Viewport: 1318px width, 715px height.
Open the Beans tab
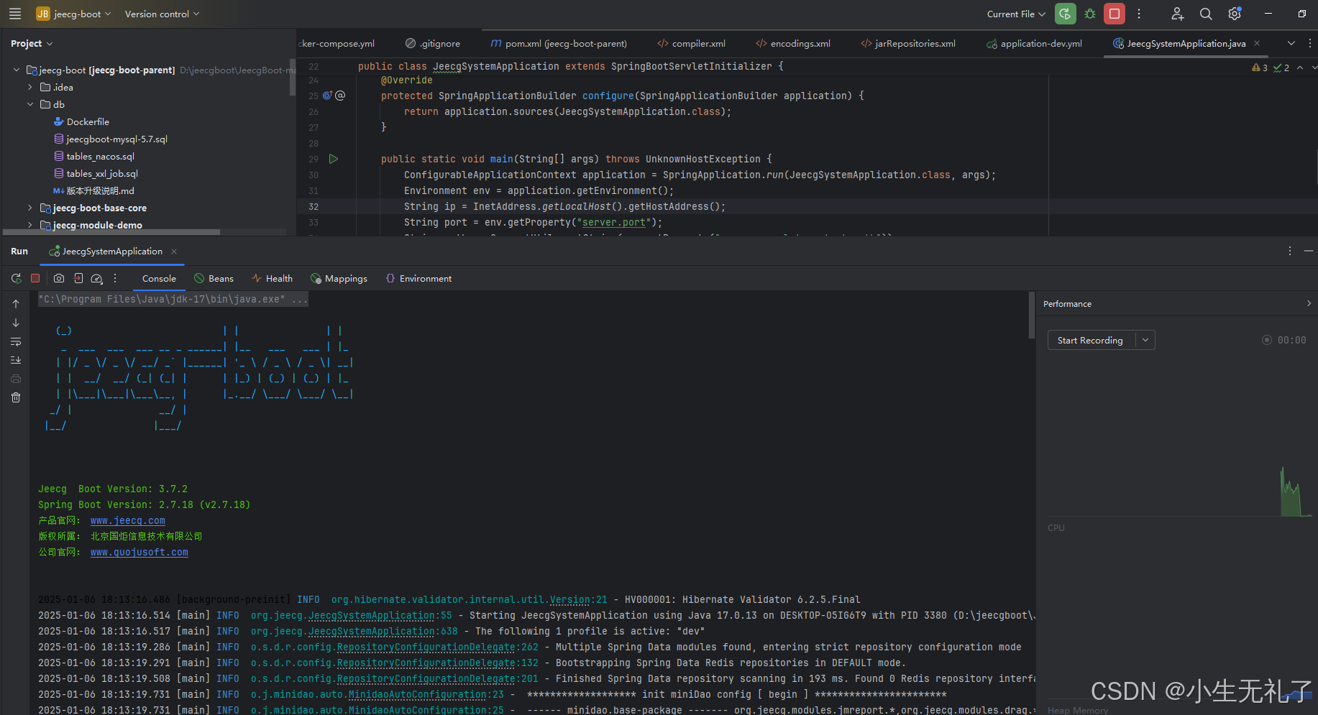(214, 278)
